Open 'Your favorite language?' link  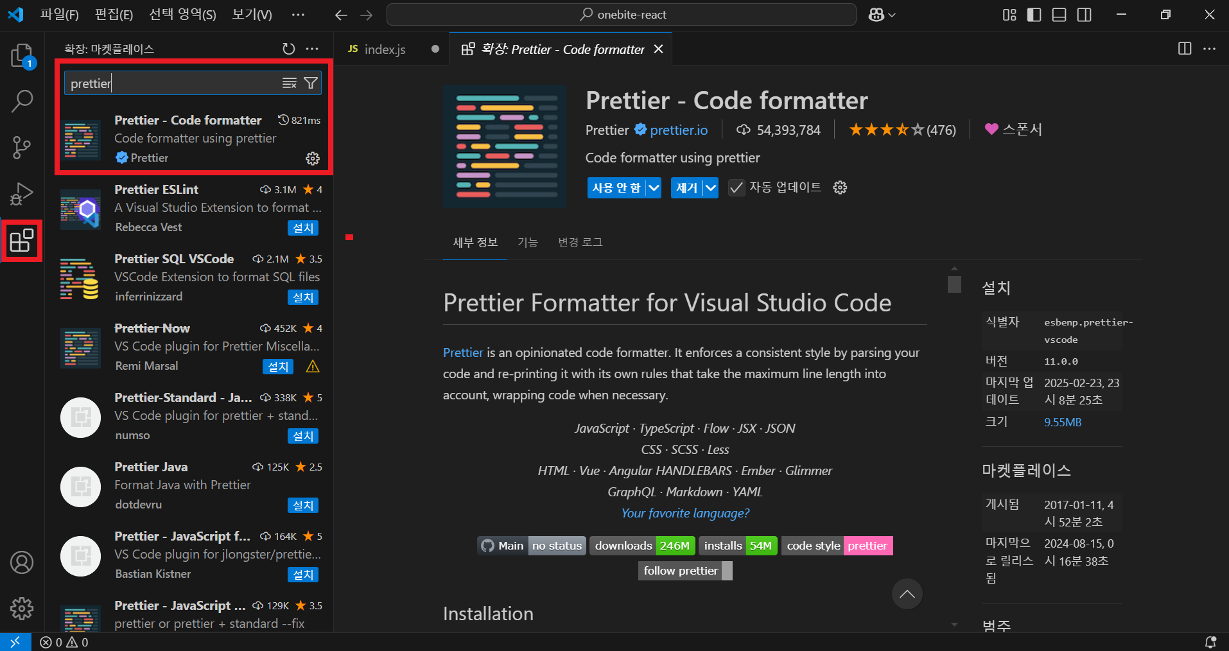pyautogui.click(x=685, y=513)
